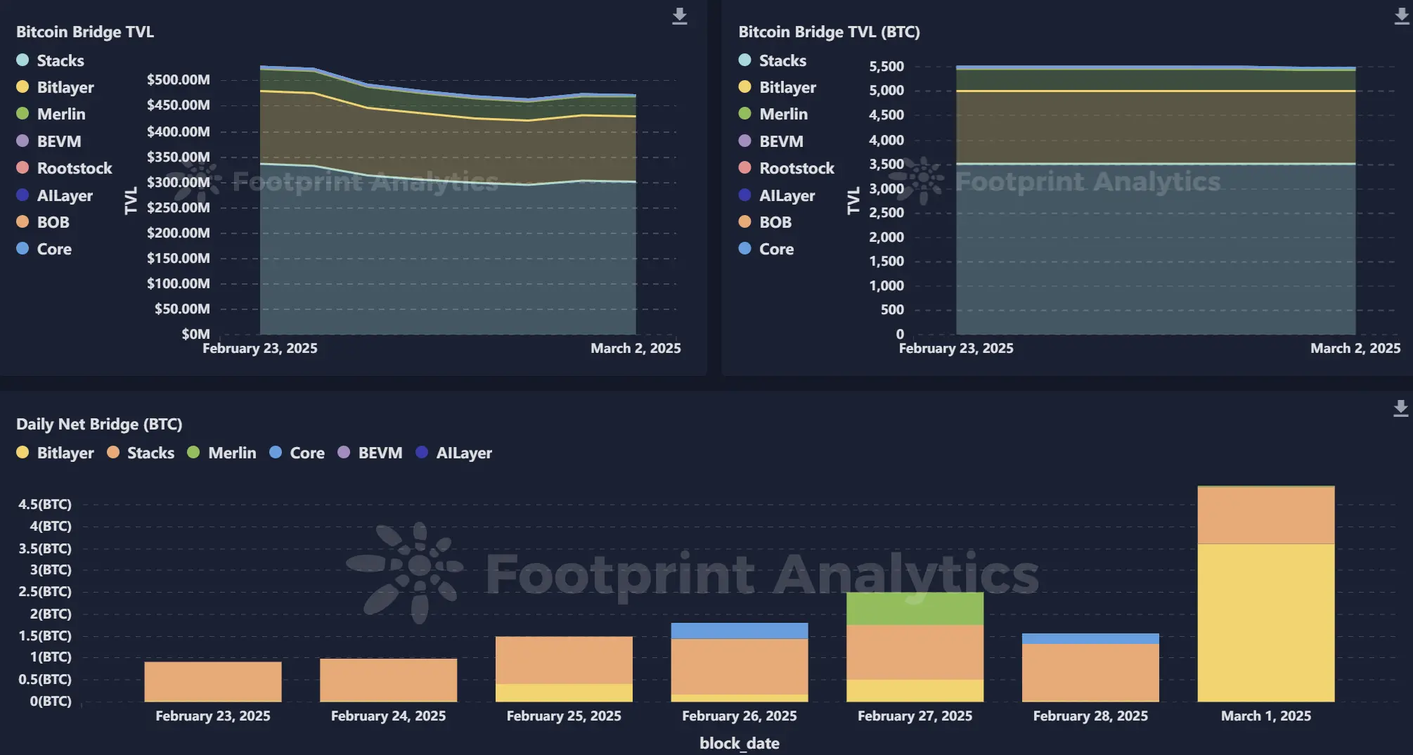Click BEVM label in Daily Net Bridge legend
Viewport: 1413px width, 755px height.
[x=380, y=453]
